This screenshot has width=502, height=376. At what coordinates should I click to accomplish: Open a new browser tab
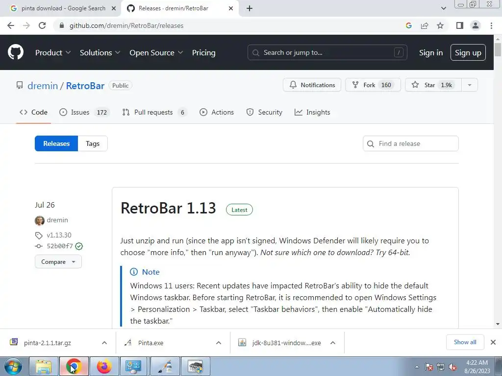coord(250,8)
